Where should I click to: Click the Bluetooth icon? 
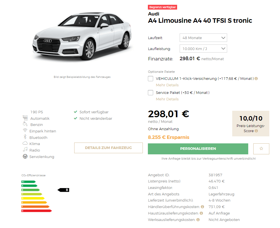[25, 137]
